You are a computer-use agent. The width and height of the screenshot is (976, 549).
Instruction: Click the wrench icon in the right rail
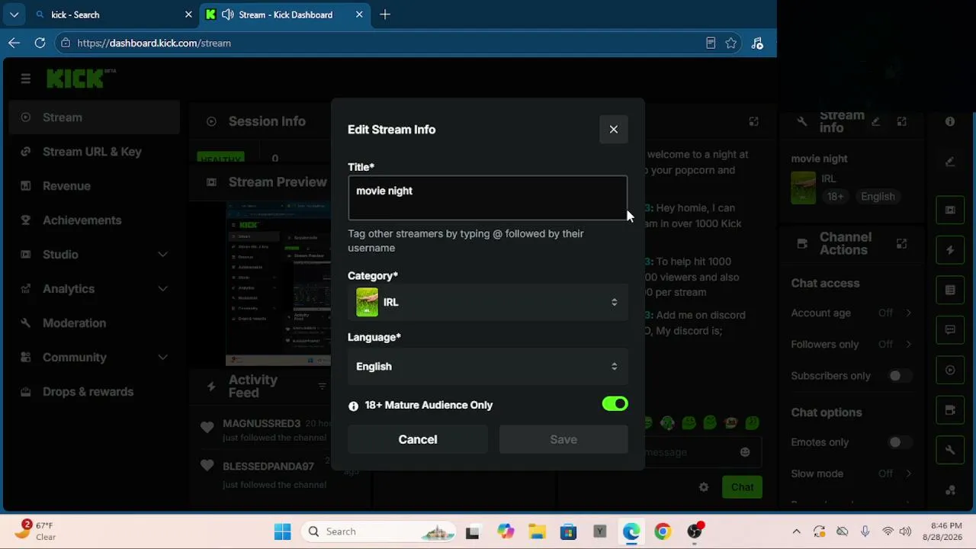[950, 451]
